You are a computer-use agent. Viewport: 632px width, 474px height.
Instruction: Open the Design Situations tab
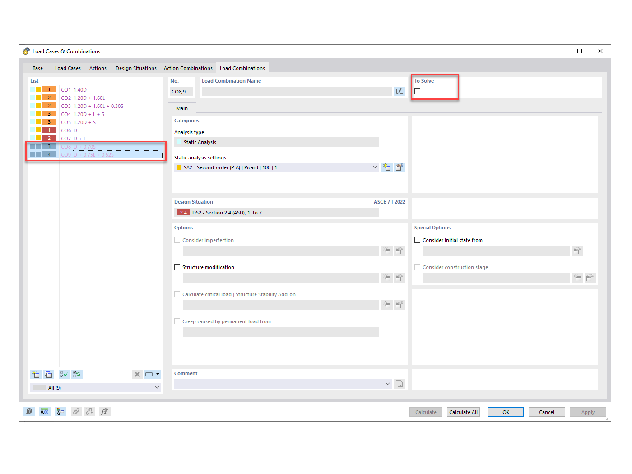click(136, 68)
